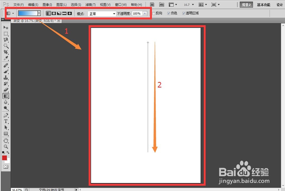The image size is (285, 191).
Task: Uncheck the 透明区域 checkbox
Action: point(184,13)
